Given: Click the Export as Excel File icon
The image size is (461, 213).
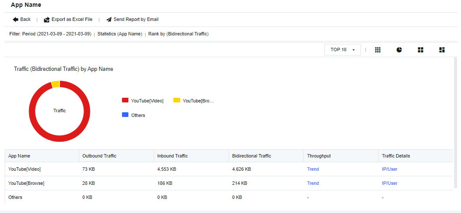Looking at the screenshot, I should (47, 20).
